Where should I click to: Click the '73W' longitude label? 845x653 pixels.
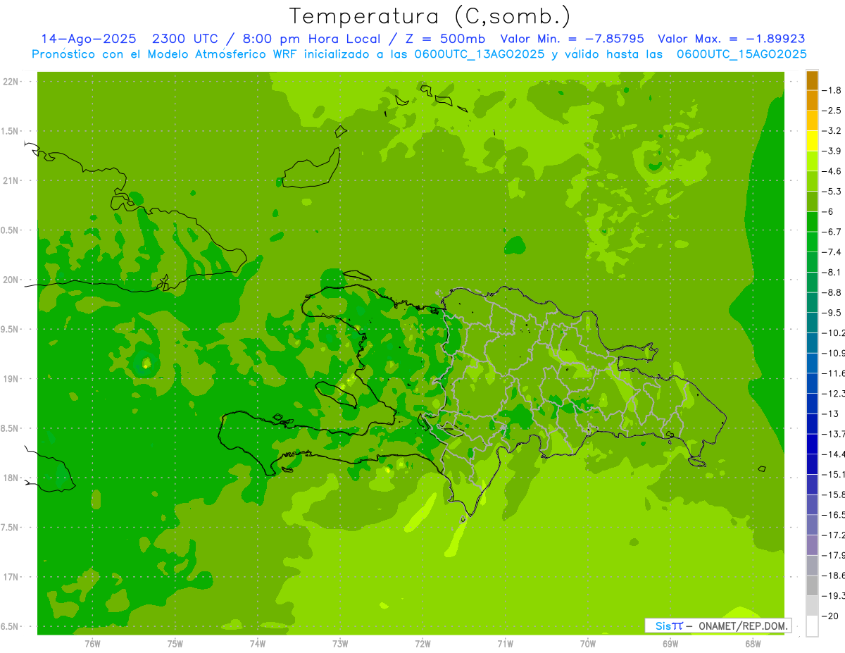[x=340, y=644]
